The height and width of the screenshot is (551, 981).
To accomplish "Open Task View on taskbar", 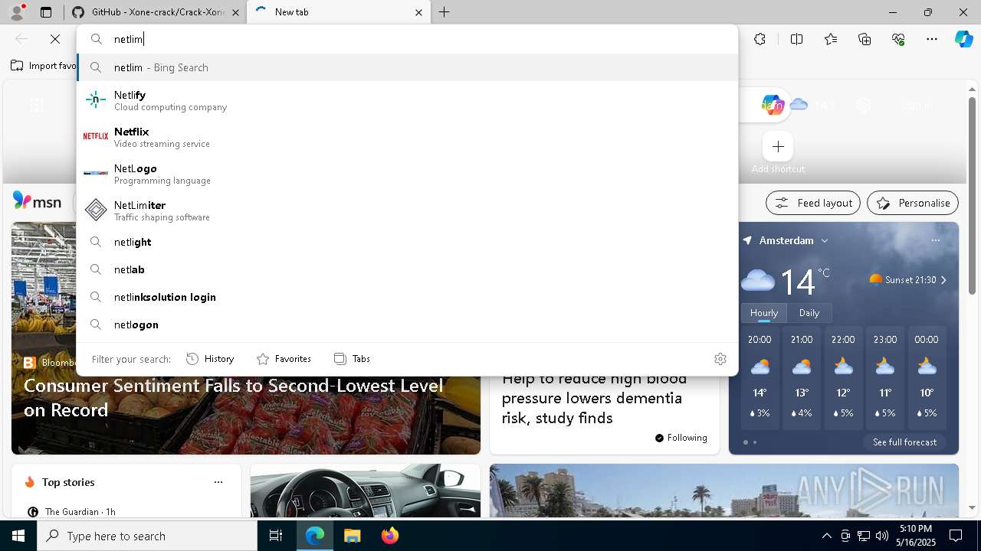I will [x=276, y=536].
